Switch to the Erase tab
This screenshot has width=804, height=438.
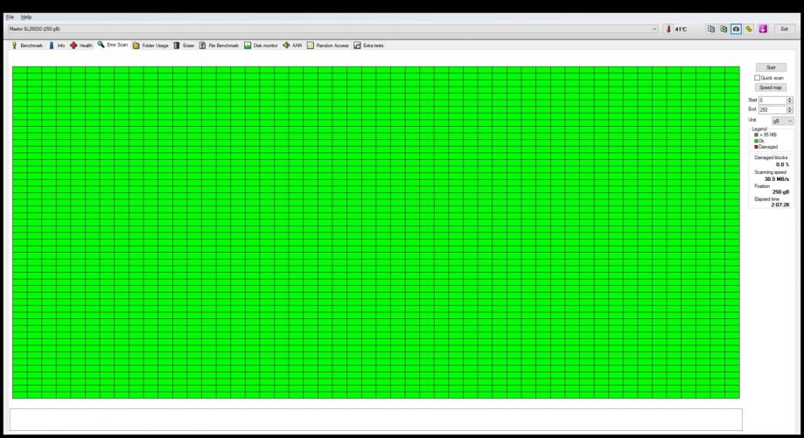[184, 45]
